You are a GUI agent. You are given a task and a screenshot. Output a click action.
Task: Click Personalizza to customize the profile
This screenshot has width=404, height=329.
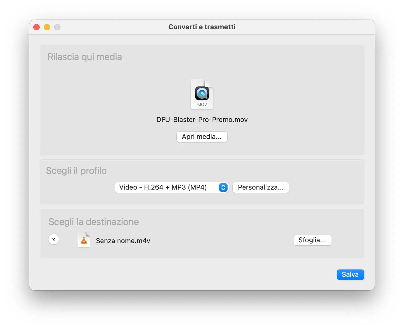point(261,187)
